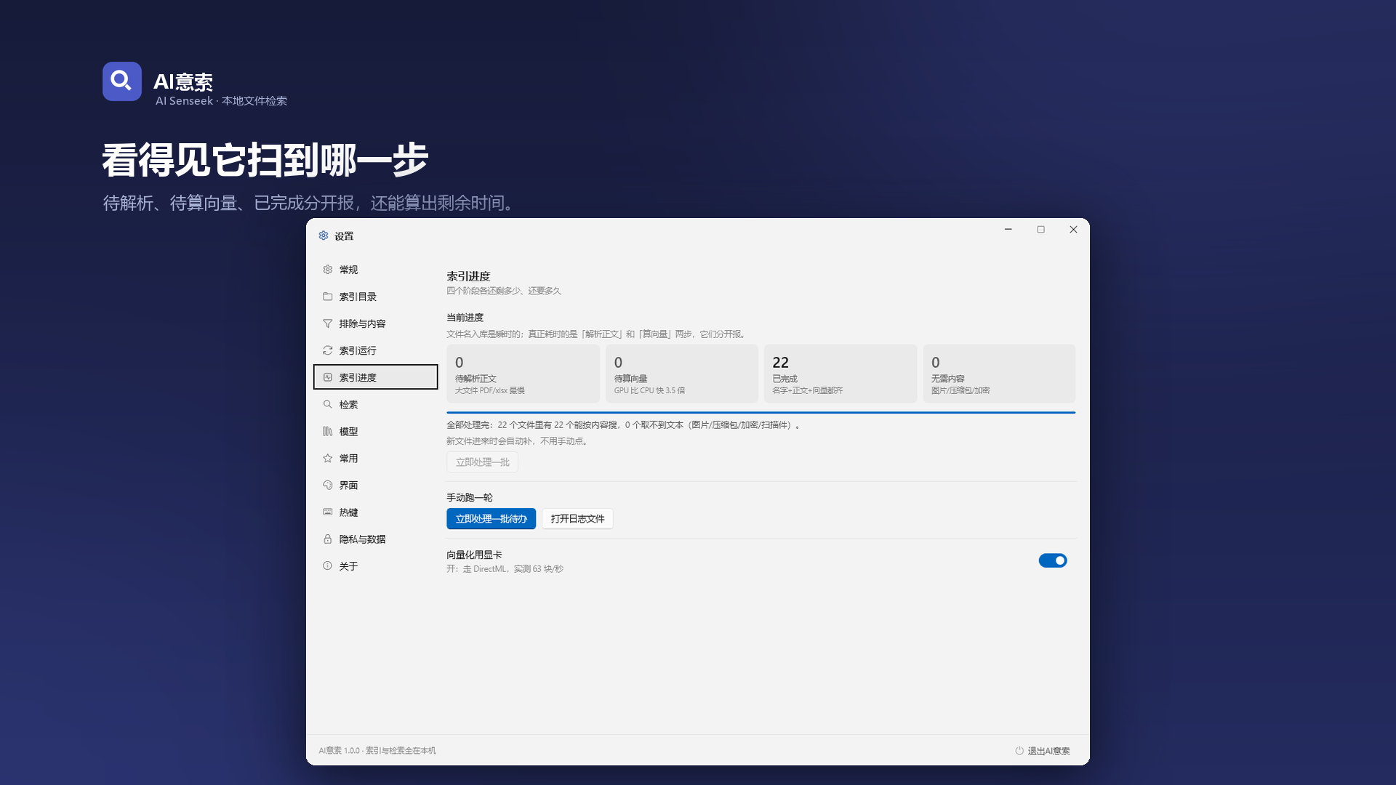Minimize the 设置 window
Image resolution: width=1396 pixels, height=785 pixels.
coord(1008,230)
